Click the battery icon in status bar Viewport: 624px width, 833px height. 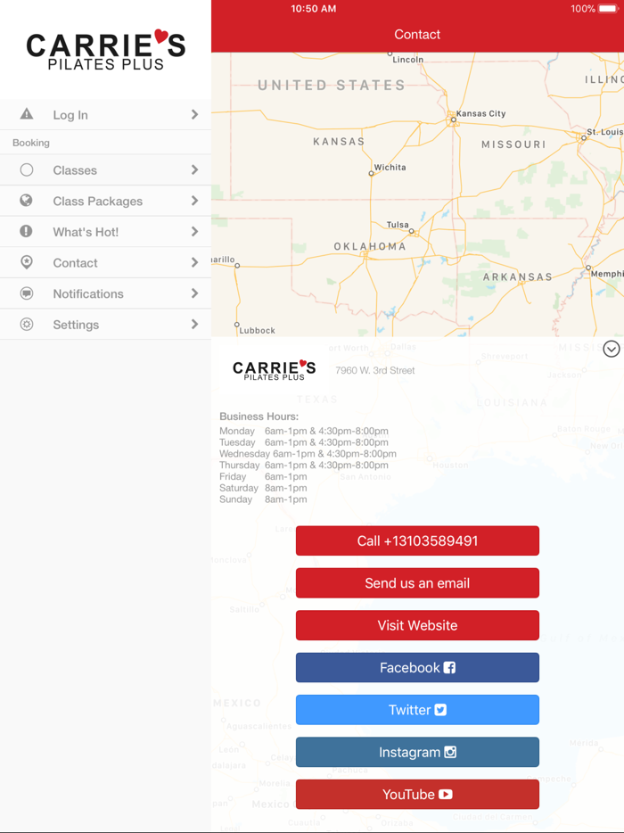[x=609, y=9]
